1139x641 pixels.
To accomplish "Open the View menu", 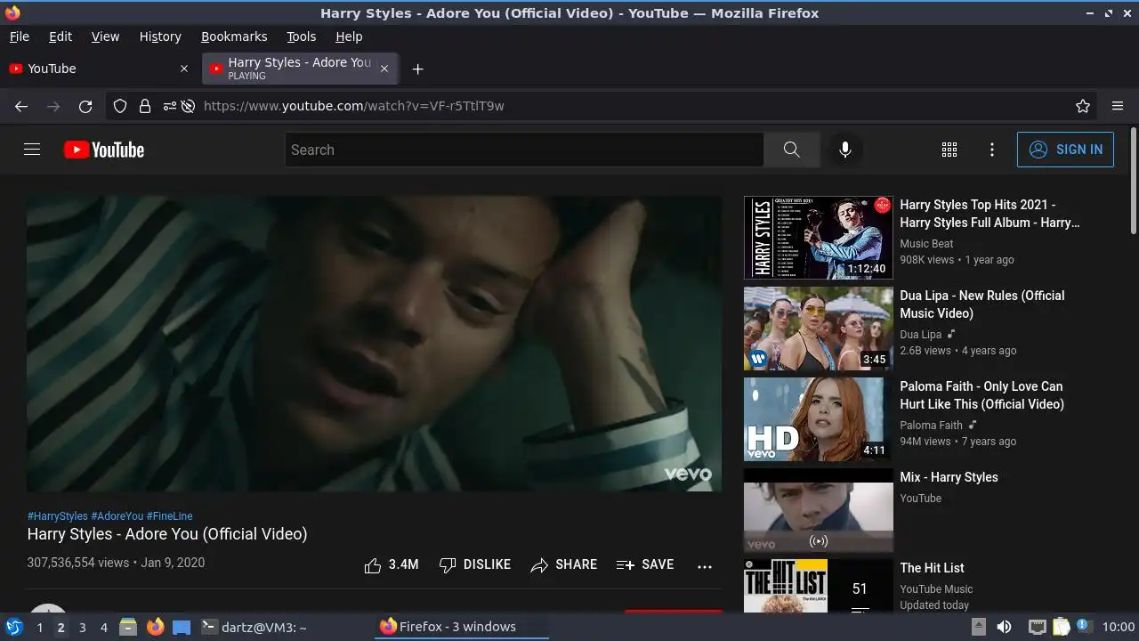I will click(x=105, y=37).
